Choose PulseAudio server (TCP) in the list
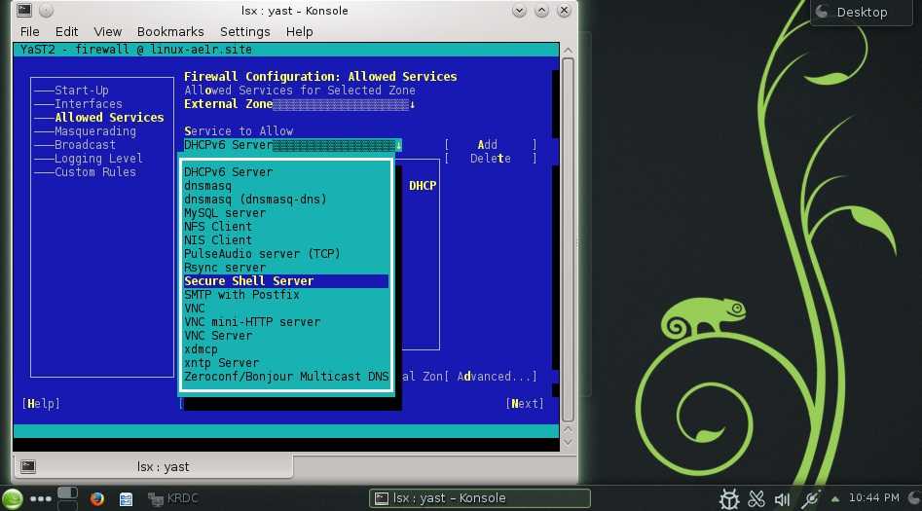This screenshot has height=511, width=922. point(286,253)
